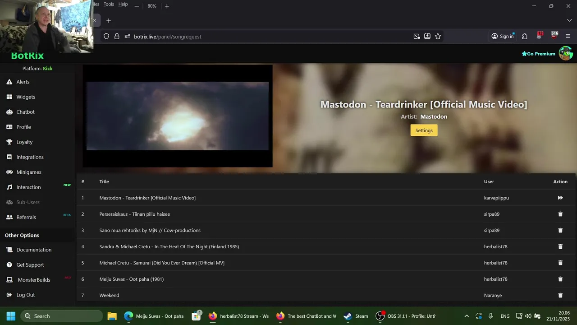The width and height of the screenshot is (577, 325).
Task: Open song request Settings button
Action: click(x=424, y=130)
